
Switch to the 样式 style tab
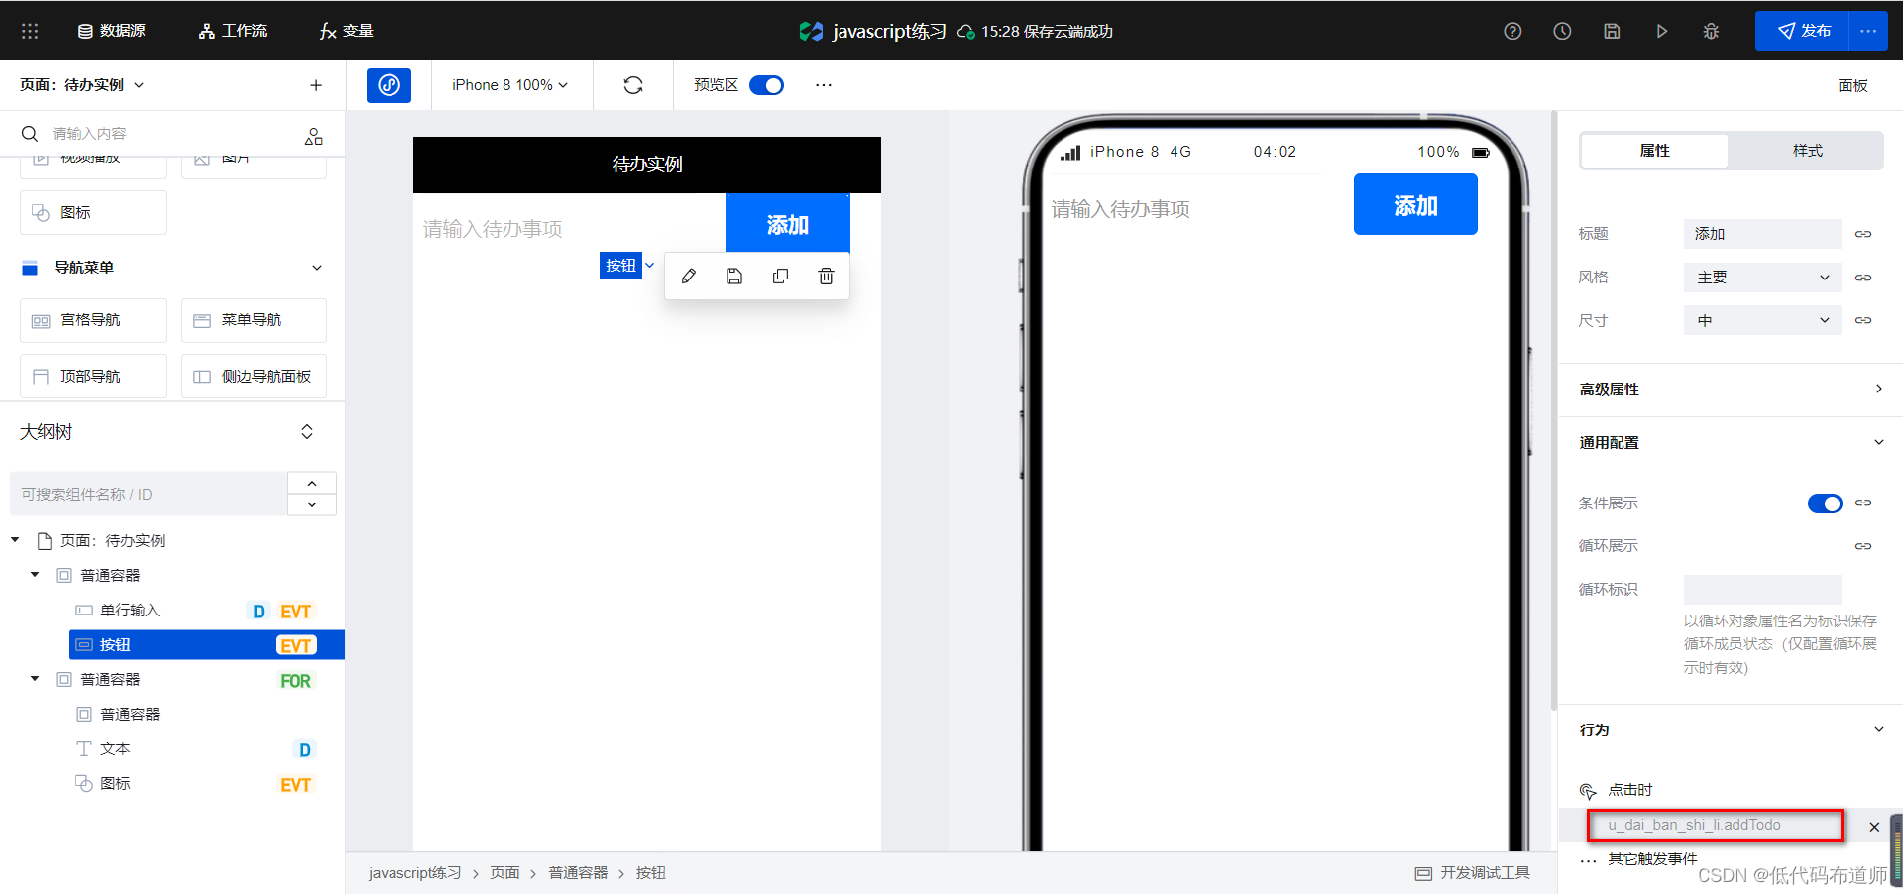(x=1807, y=151)
